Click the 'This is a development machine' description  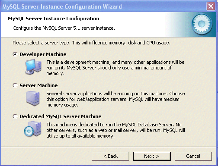coord(115,68)
